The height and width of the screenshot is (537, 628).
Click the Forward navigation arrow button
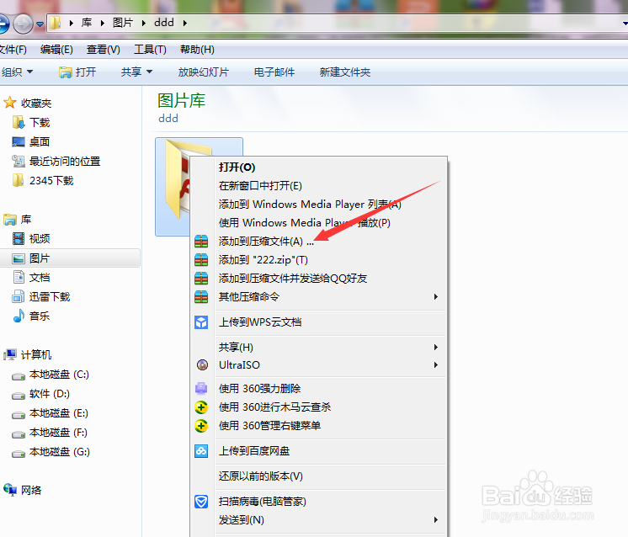click(23, 24)
